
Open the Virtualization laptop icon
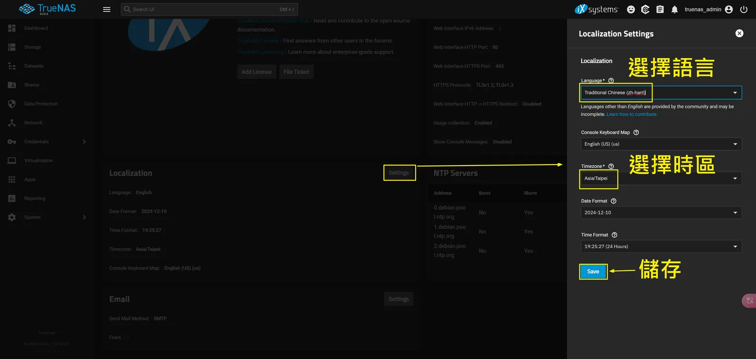pos(12,161)
